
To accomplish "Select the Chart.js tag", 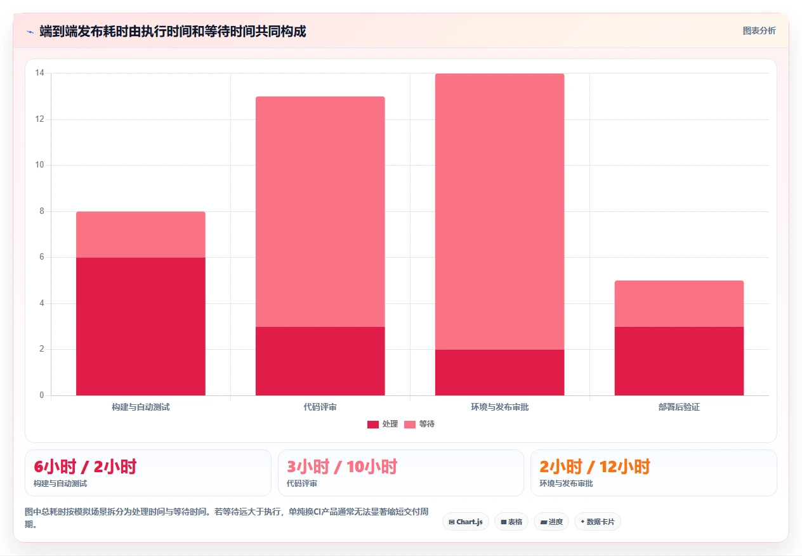I will (x=466, y=522).
